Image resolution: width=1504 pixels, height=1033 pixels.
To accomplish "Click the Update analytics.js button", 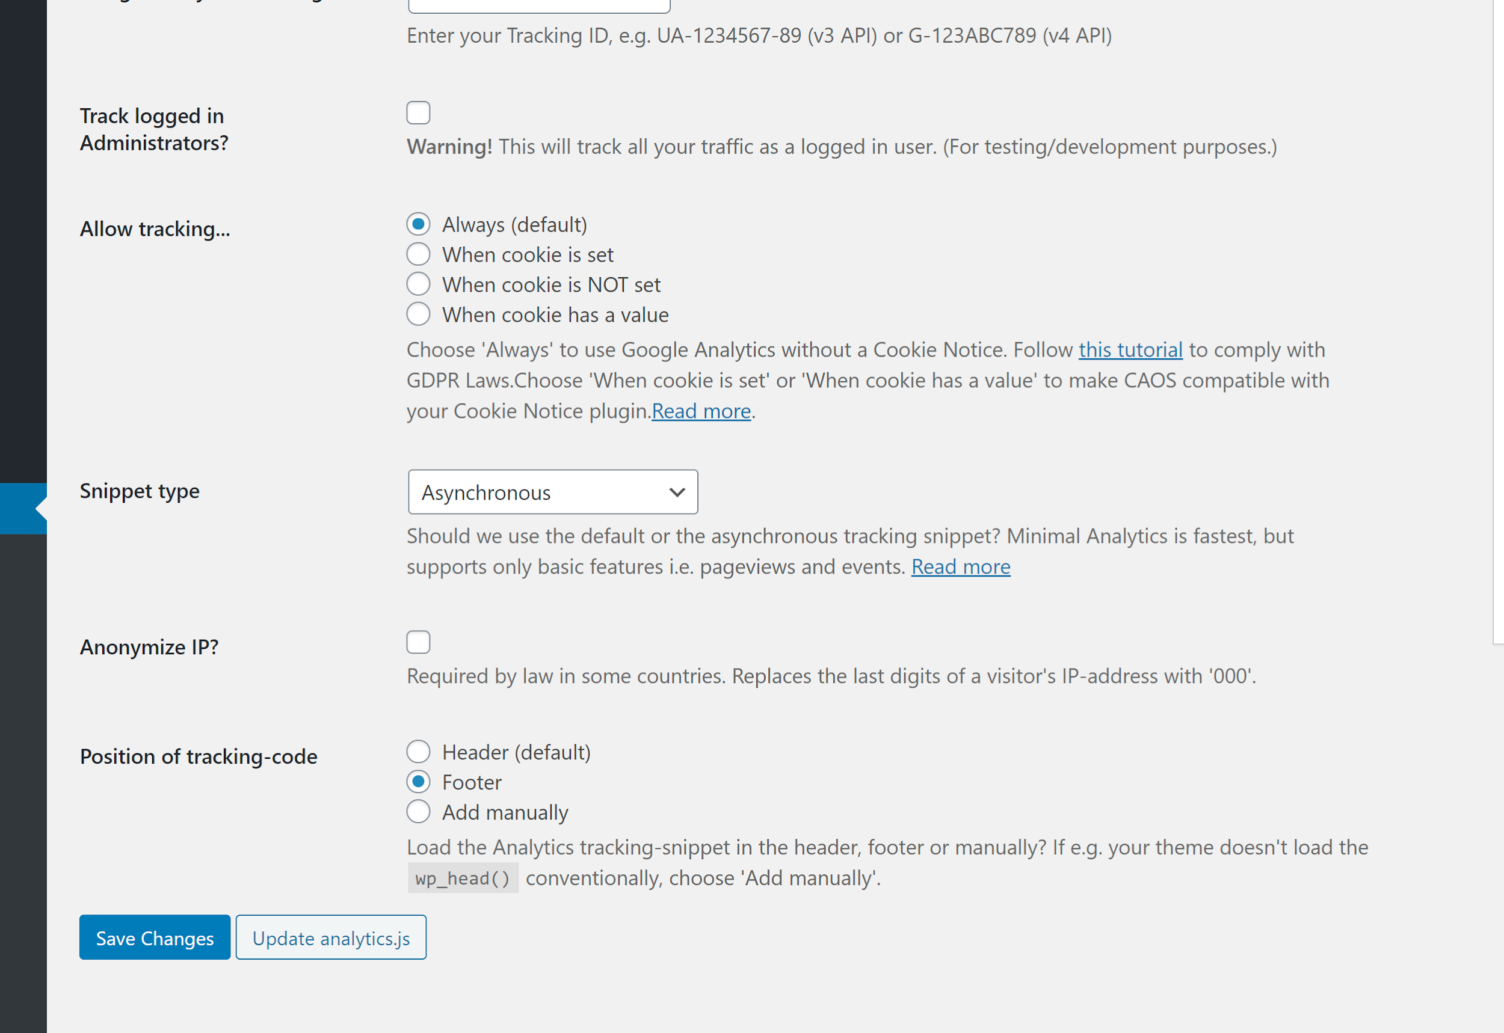I will click(x=331, y=938).
